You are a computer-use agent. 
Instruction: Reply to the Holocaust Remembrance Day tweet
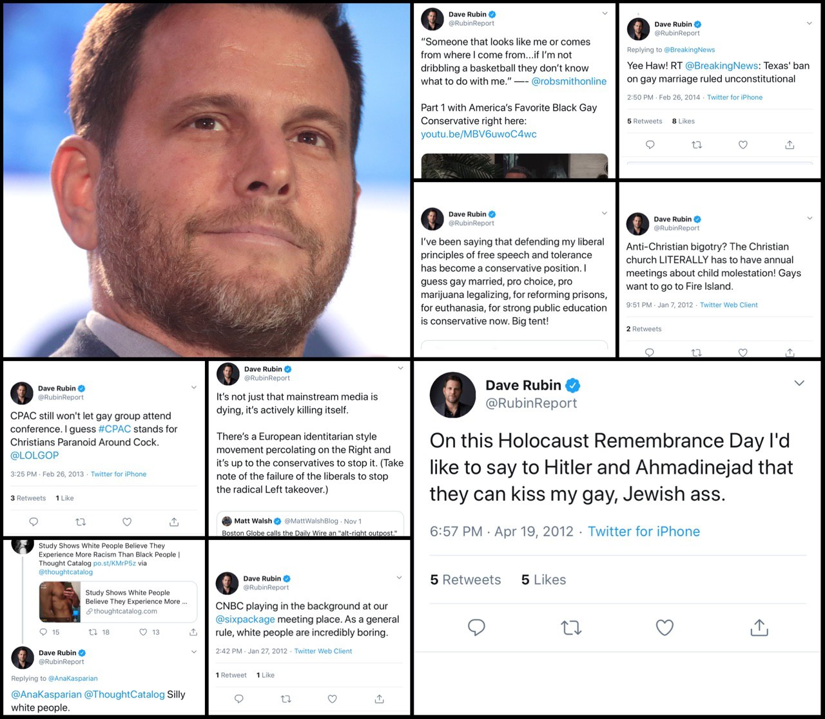[476, 627]
